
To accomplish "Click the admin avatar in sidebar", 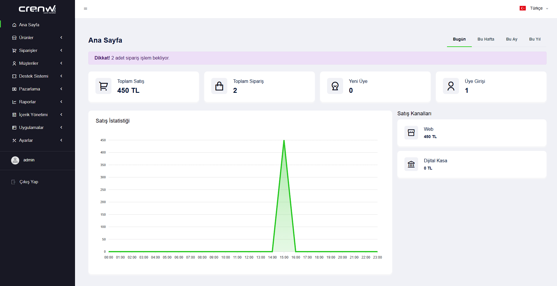I will pyautogui.click(x=15, y=160).
